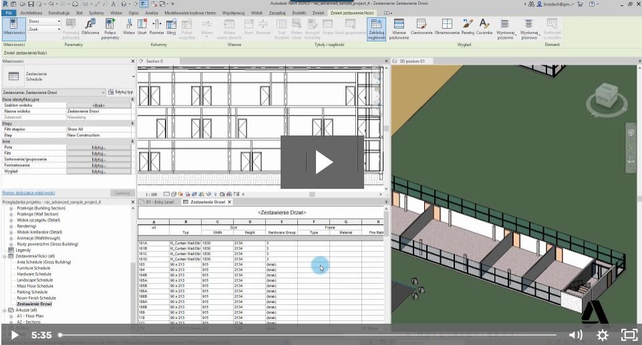Open the Zestawienie: Zestawienie Drzwi type selector
642x345 pixels.
53,92
